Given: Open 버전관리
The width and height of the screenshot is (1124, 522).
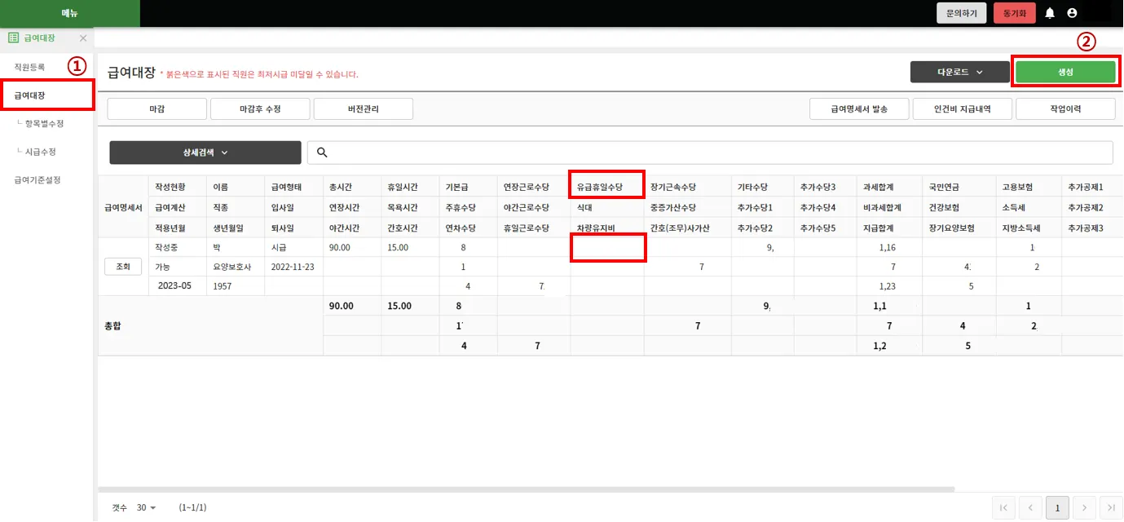Looking at the screenshot, I should [x=363, y=108].
